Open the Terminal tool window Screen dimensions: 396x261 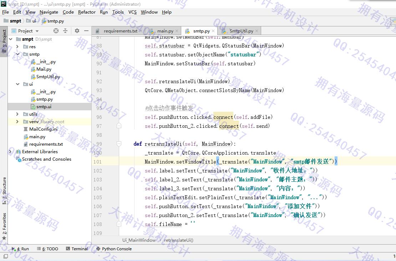tap(77, 249)
